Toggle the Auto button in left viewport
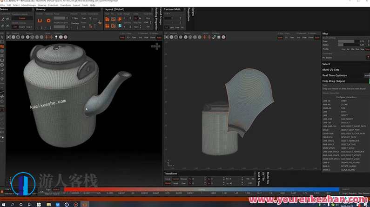 [x=159, y=37]
